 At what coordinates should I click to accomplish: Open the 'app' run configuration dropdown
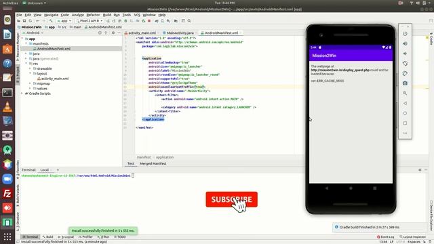pos(64,21)
